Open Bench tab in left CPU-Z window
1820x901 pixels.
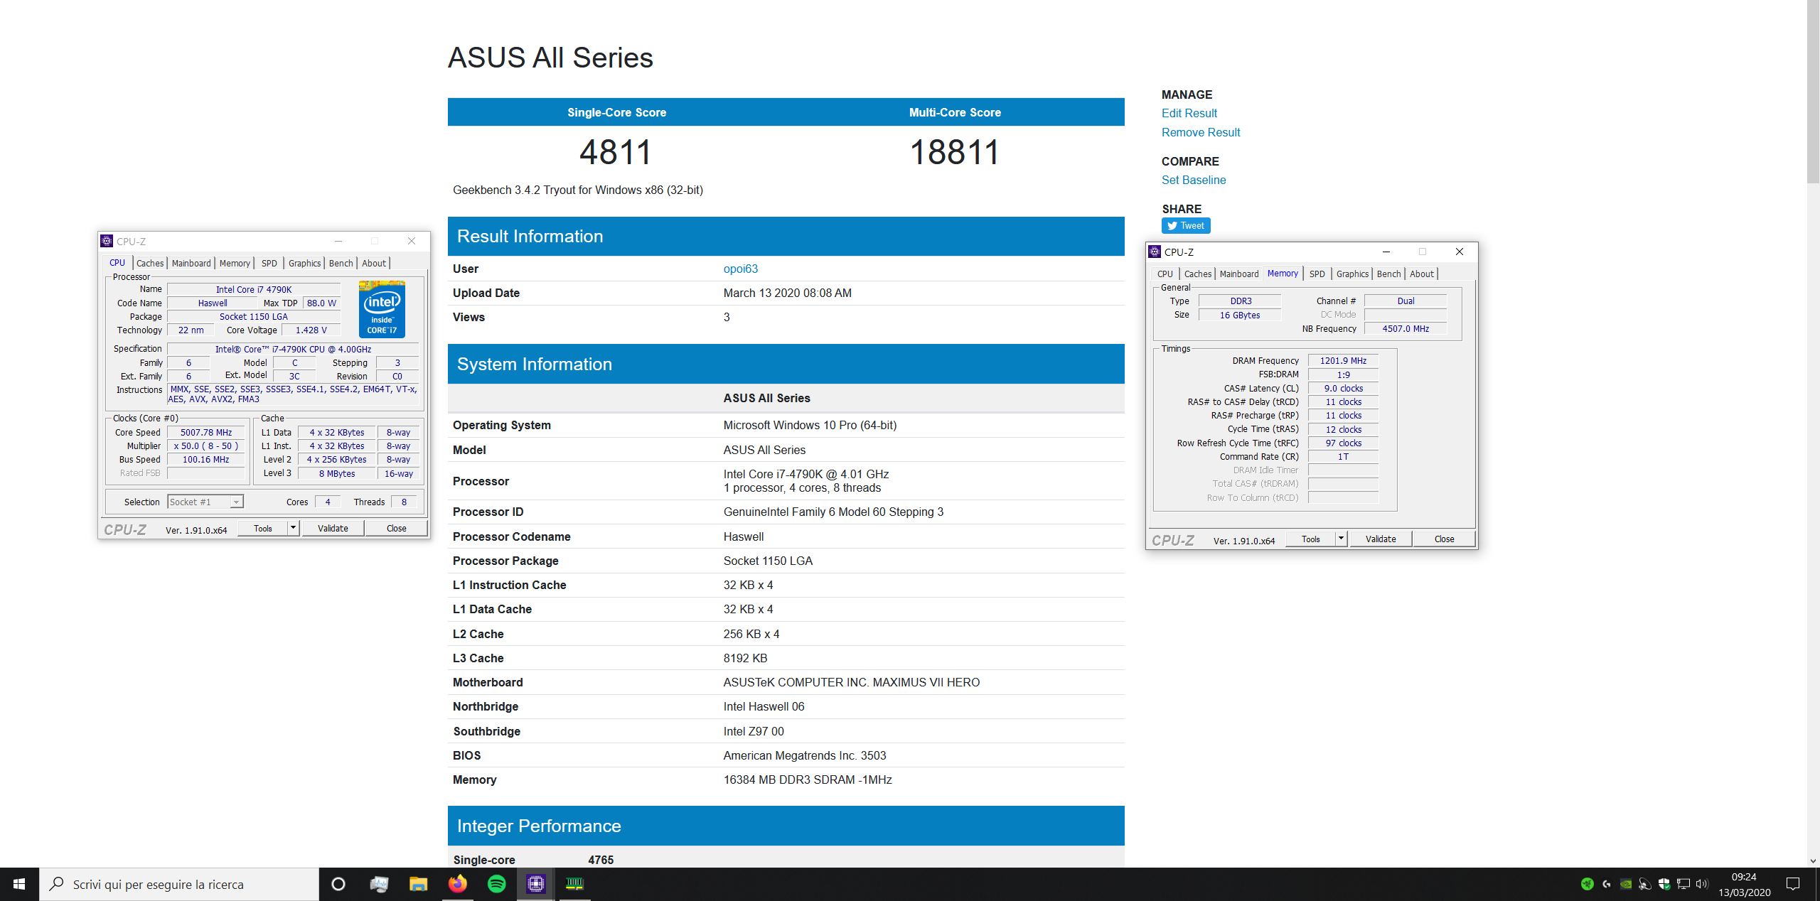341,263
